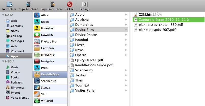Expand the Operas folder arrow
205x106 pixels.
126,55
